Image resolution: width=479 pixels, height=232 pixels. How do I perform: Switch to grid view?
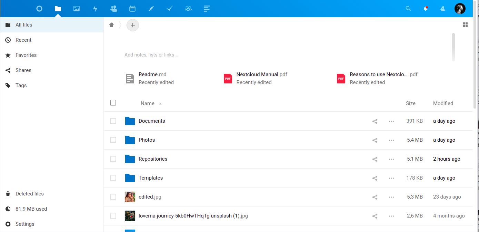(x=465, y=25)
